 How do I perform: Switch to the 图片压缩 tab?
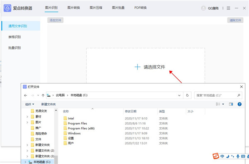click(x=96, y=7)
